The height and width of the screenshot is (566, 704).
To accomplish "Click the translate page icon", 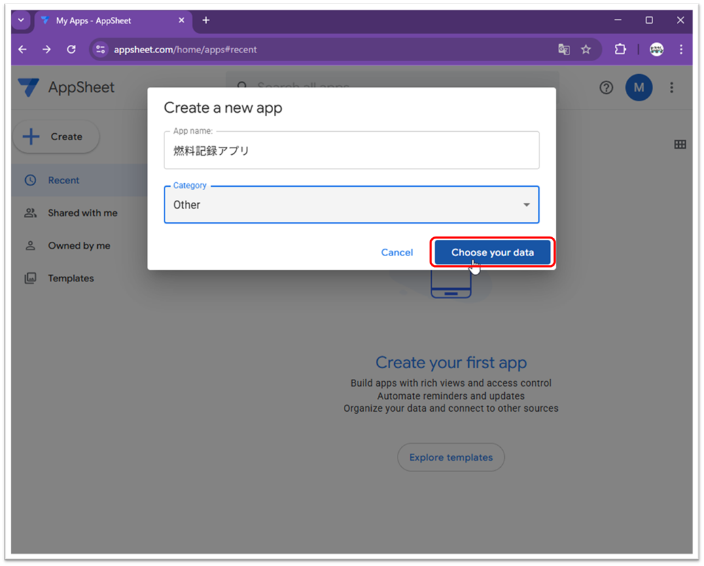I will pos(563,50).
